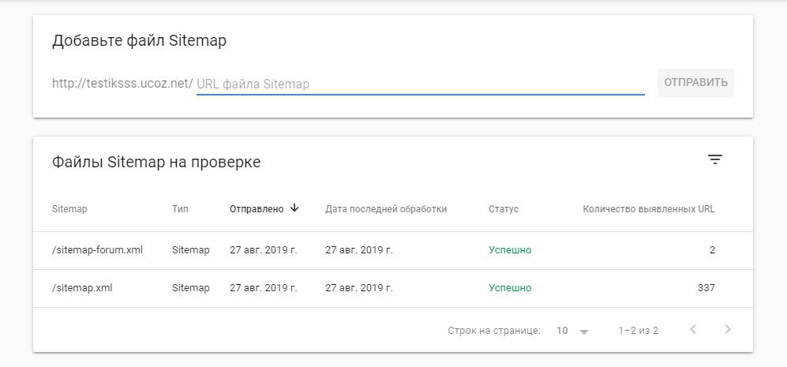Screen dimensions: 787x367
Task: Sort by Тип column header
Action: click(180, 209)
